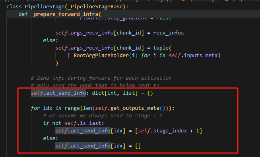Click the empty [] list on last line
260x157 pixels.
pyautogui.click(x=138, y=146)
